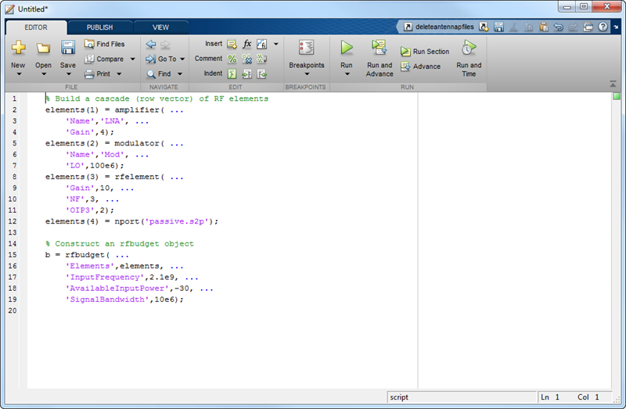Expand the Breakpoints dropdown

306,74
